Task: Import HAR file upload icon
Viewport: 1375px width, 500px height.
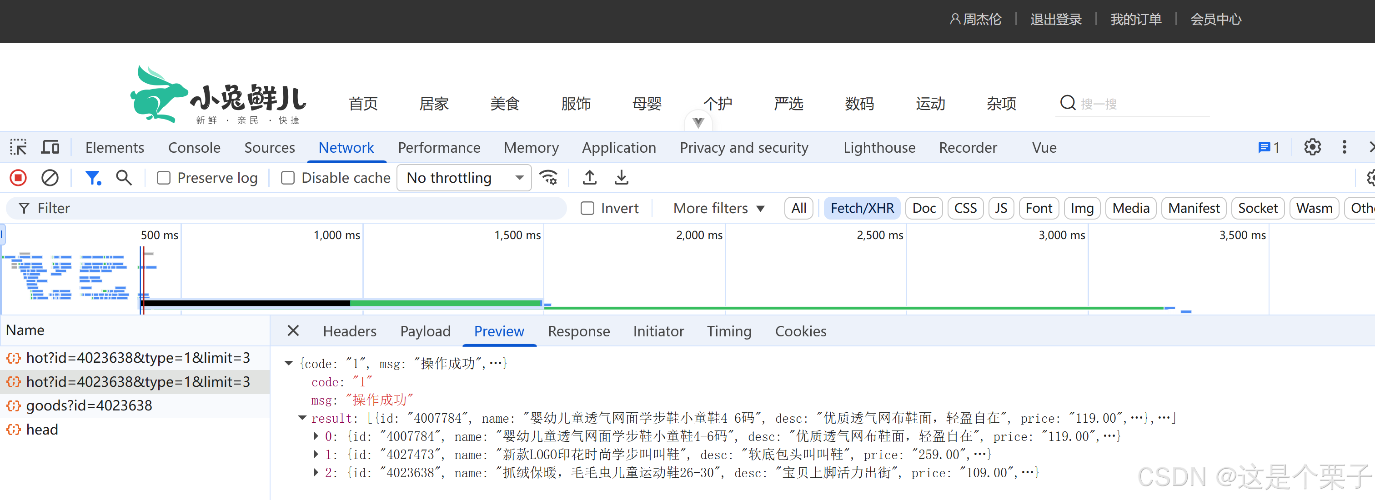Action: pyautogui.click(x=589, y=178)
